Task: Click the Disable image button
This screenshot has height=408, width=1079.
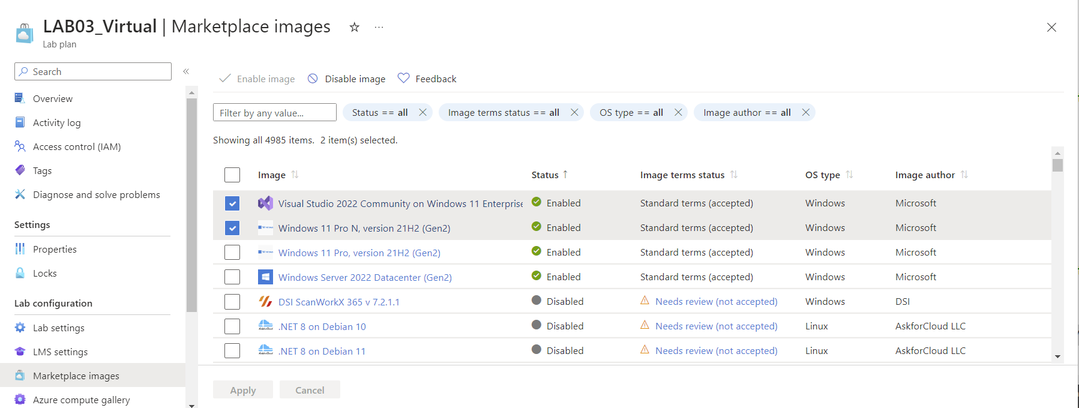Action: tap(347, 79)
